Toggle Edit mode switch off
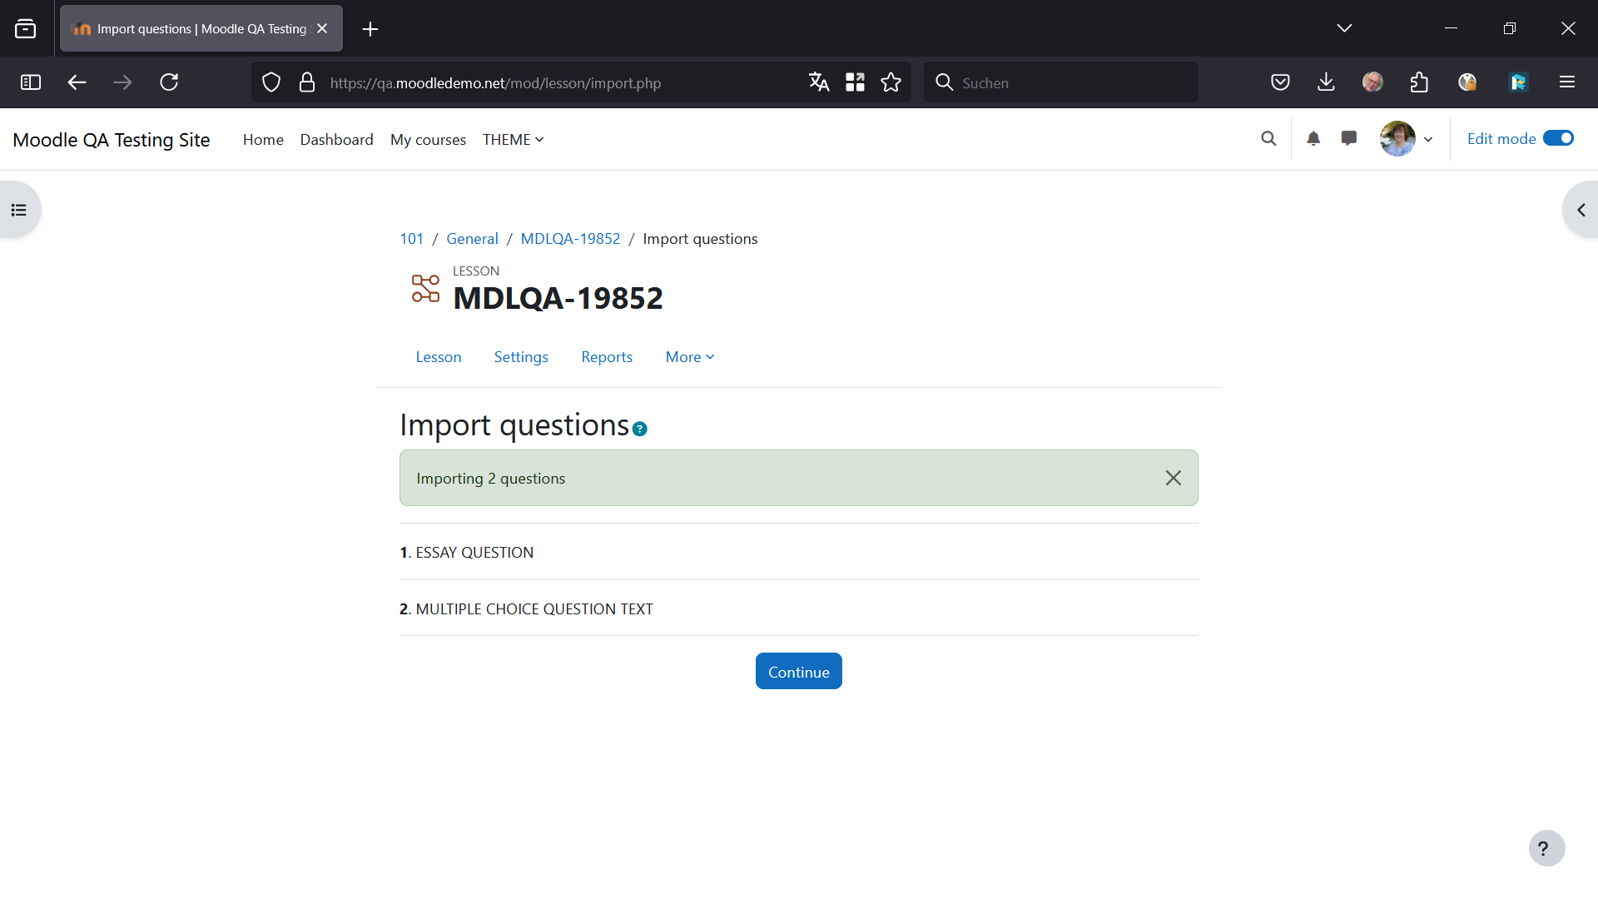 pos(1558,138)
